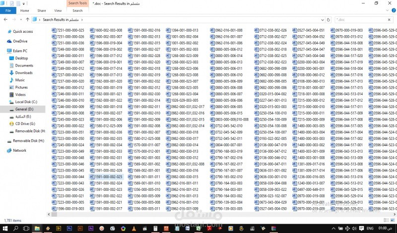Click the Search Tools contextual tab

tap(77, 3)
